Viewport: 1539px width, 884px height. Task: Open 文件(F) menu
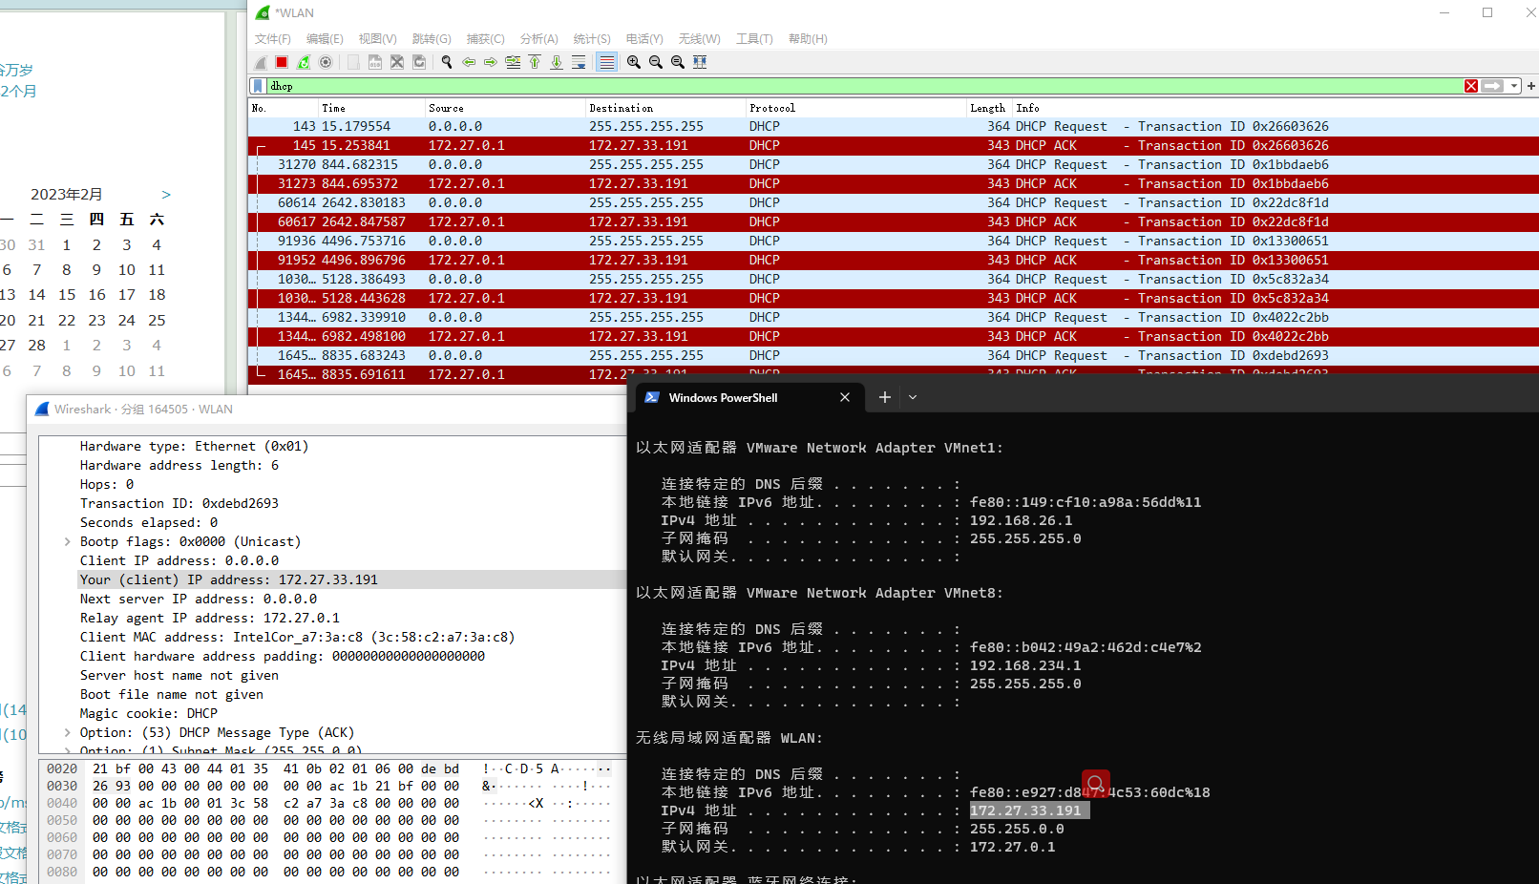[x=273, y=39]
